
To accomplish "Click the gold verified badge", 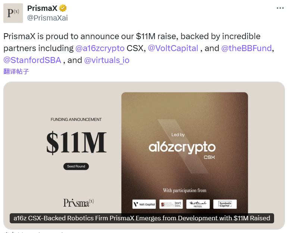I will pos(64,8).
